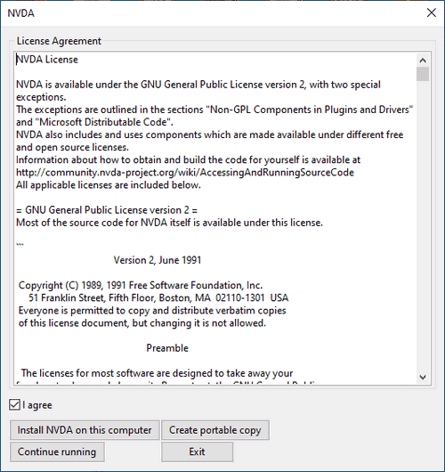Click the Exit button
The image size is (445, 472).
(197, 452)
